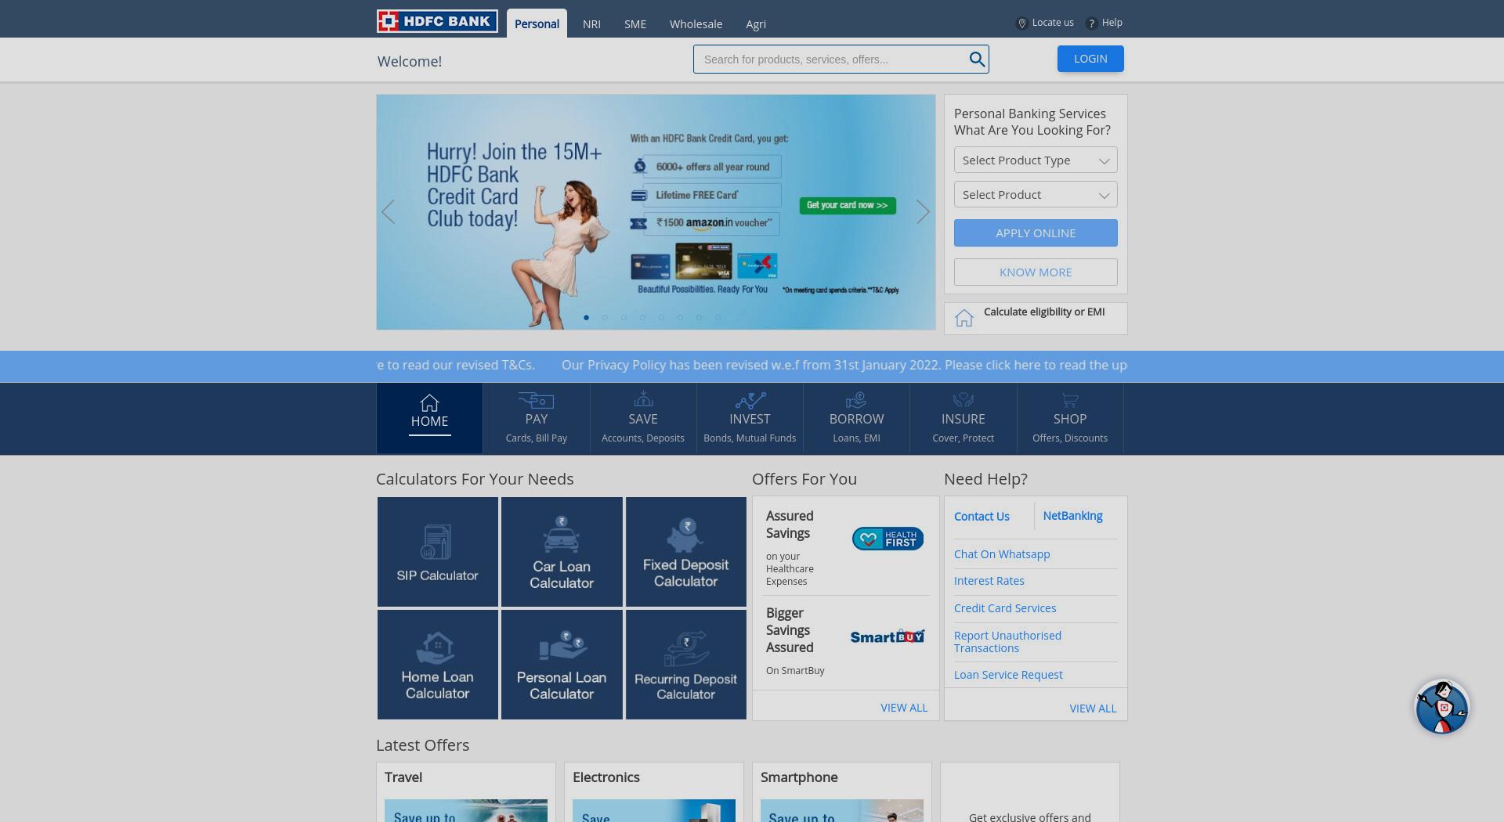
Task: Select the second carousel dot
Action: pyautogui.click(x=605, y=318)
